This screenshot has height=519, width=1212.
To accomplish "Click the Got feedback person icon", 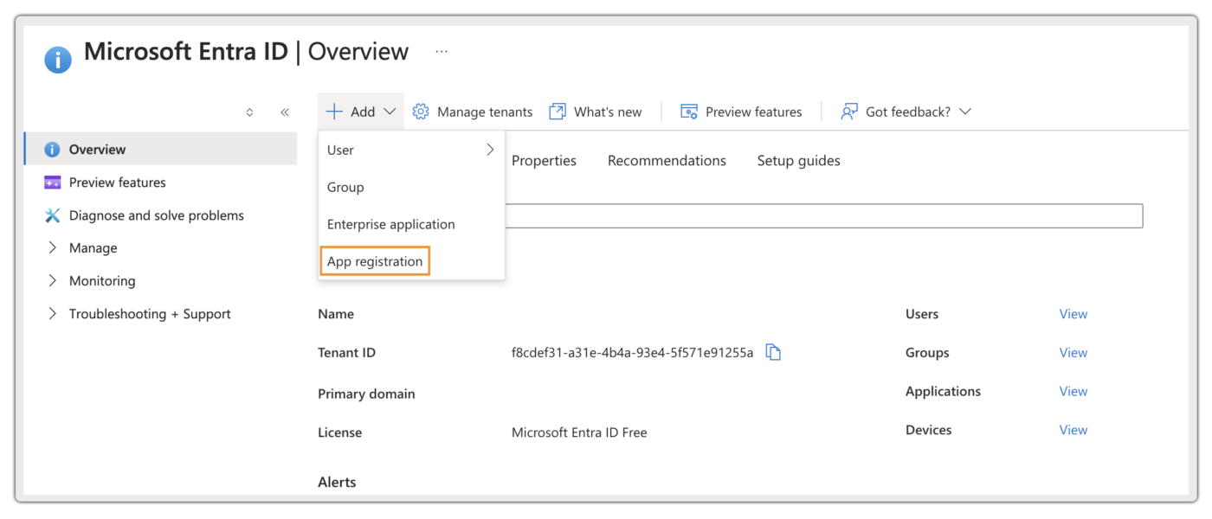I will [849, 112].
